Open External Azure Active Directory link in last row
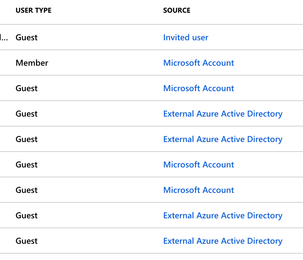This screenshot has height=260, width=303. [222, 241]
